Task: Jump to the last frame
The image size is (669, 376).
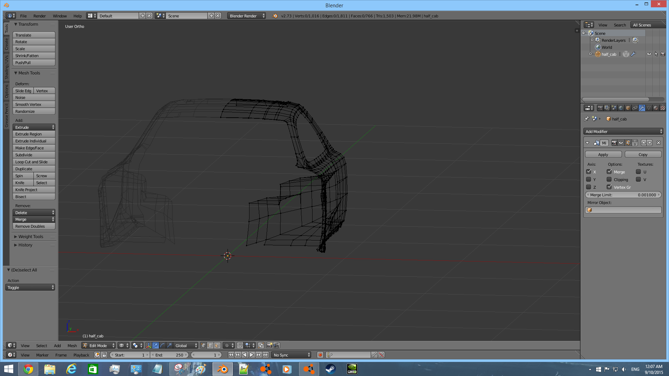Action: (x=266, y=355)
